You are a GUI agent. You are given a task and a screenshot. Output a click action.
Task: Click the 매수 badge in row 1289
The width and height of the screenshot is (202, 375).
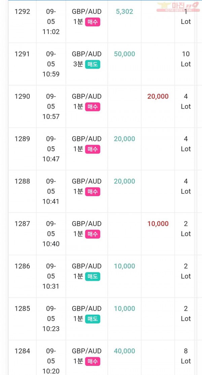click(93, 149)
